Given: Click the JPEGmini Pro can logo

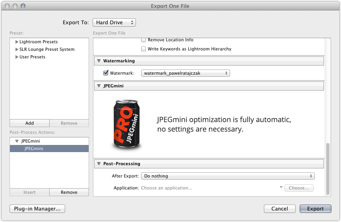Looking at the screenshot, I should [x=126, y=125].
